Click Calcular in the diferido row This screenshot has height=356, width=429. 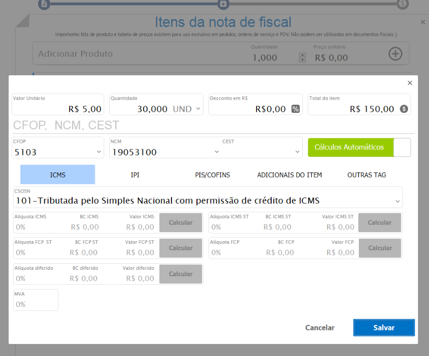[x=180, y=274]
